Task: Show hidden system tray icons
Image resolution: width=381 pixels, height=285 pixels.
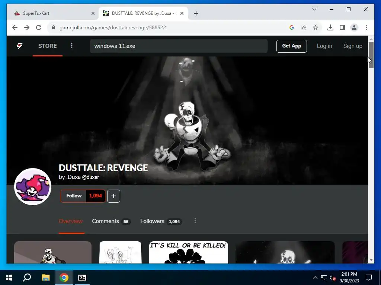Action: [315, 278]
